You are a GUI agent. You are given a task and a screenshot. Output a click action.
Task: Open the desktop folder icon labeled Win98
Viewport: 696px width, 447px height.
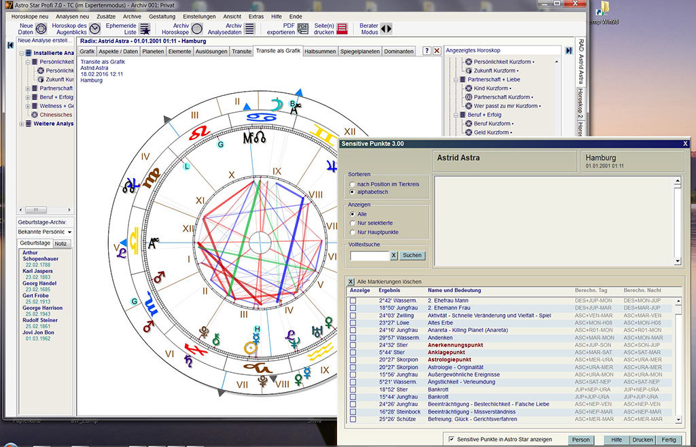(604, 8)
